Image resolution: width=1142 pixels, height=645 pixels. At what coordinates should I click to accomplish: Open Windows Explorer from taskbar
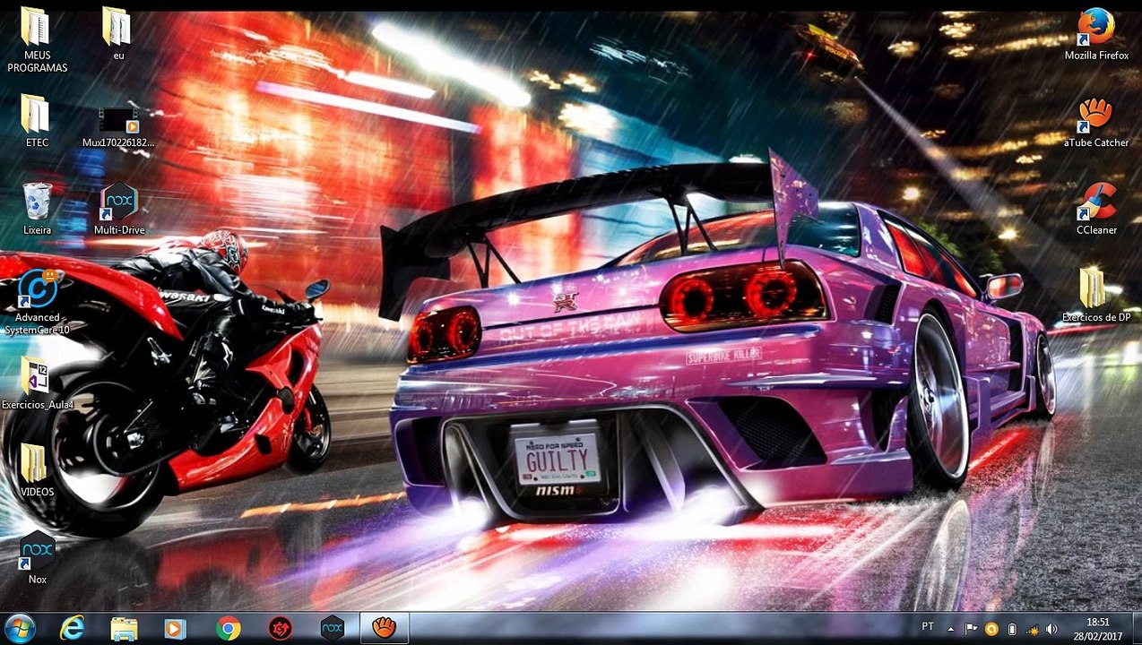click(124, 628)
